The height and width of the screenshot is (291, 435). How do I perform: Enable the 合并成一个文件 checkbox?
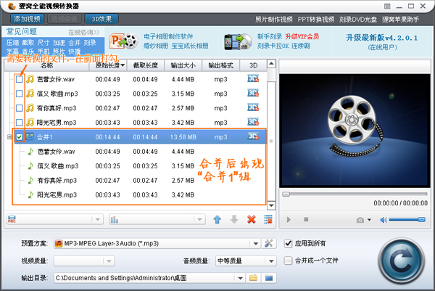[x=289, y=261]
